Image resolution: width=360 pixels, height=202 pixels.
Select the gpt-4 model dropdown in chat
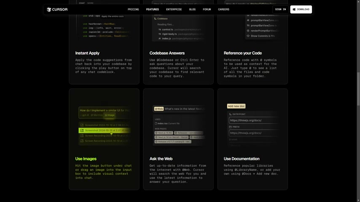coord(85,115)
